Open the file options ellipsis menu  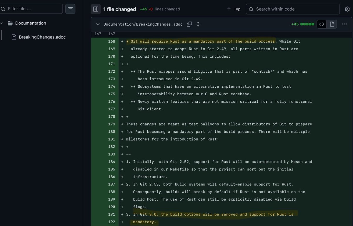coord(344,24)
